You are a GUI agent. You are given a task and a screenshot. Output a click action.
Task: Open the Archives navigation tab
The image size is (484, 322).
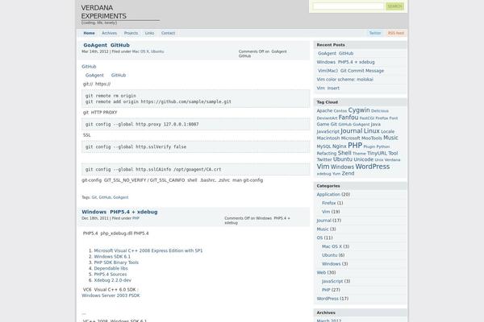109,33
